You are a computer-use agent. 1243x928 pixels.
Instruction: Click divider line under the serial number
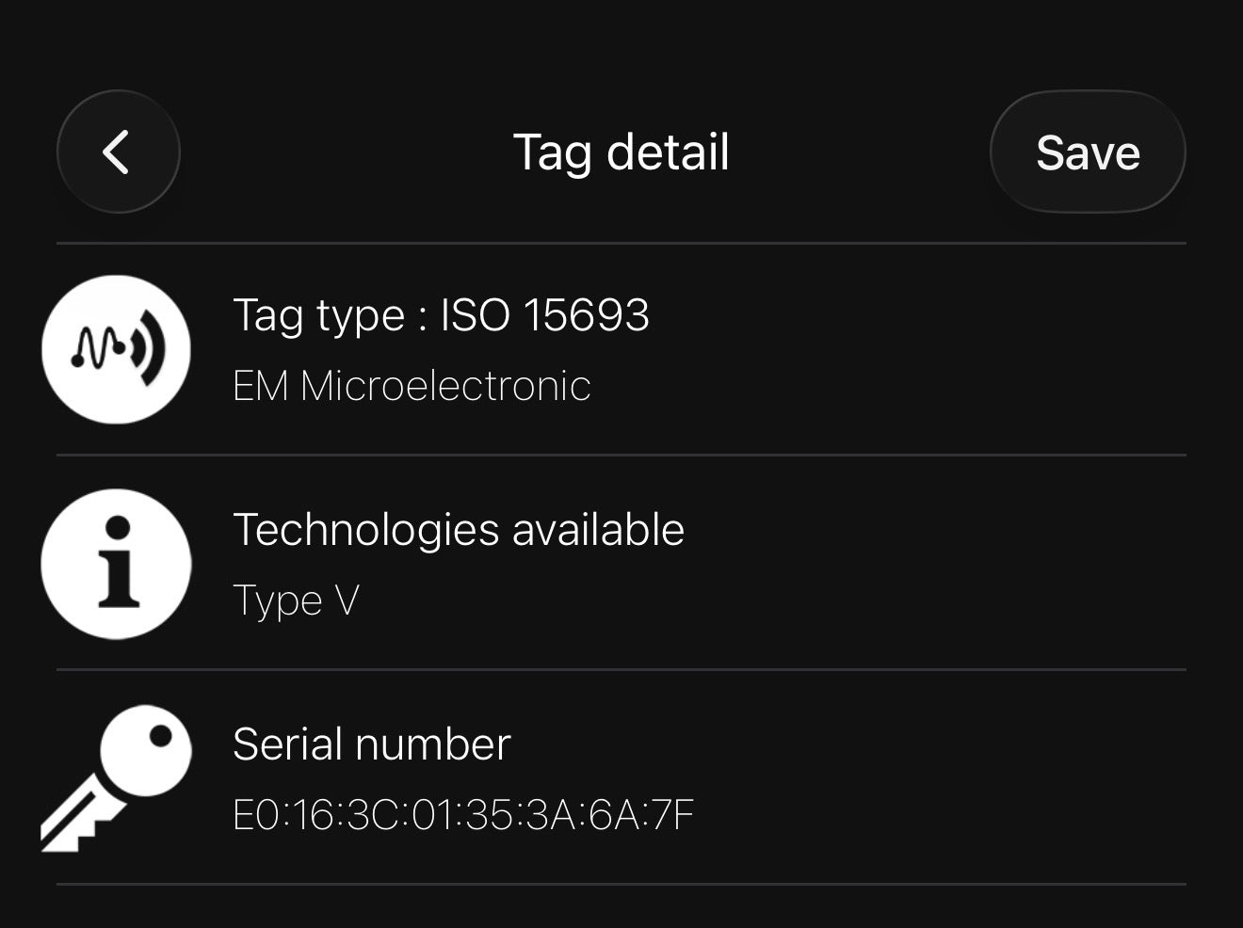621,884
